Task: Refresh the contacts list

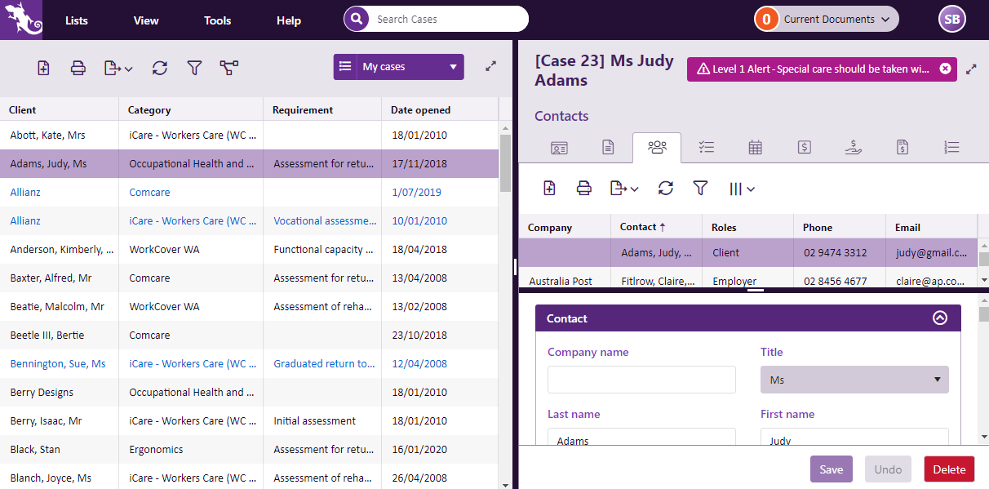Action: click(666, 189)
